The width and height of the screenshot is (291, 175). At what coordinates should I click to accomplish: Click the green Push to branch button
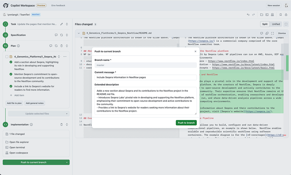coord(186,123)
